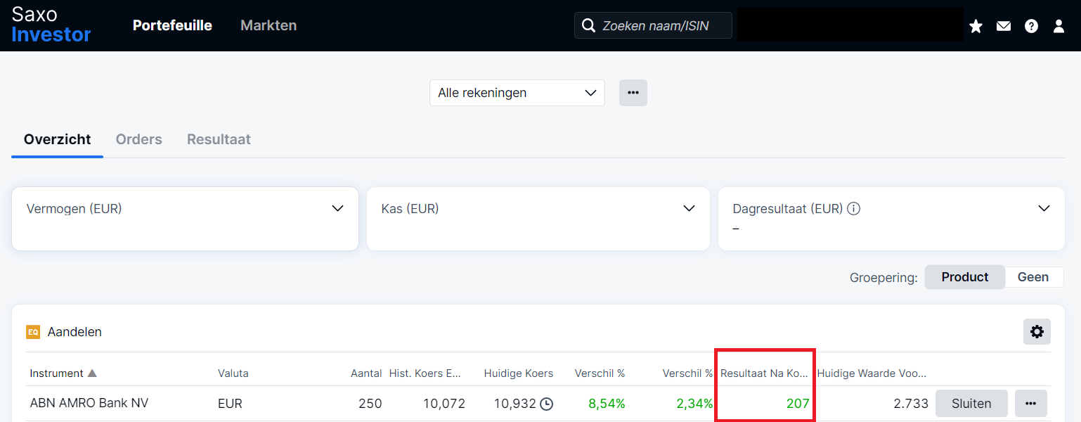The height and width of the screenshot is (422, 1081).
Task: Switch to the Orders tab
Action: 139,139
